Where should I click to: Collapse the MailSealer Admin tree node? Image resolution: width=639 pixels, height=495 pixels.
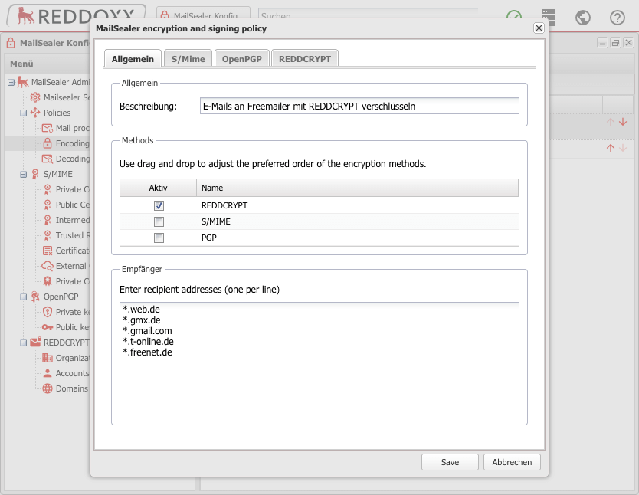(x=11, y=82)
